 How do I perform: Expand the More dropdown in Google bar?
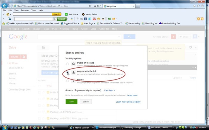[x=116, y=29]
